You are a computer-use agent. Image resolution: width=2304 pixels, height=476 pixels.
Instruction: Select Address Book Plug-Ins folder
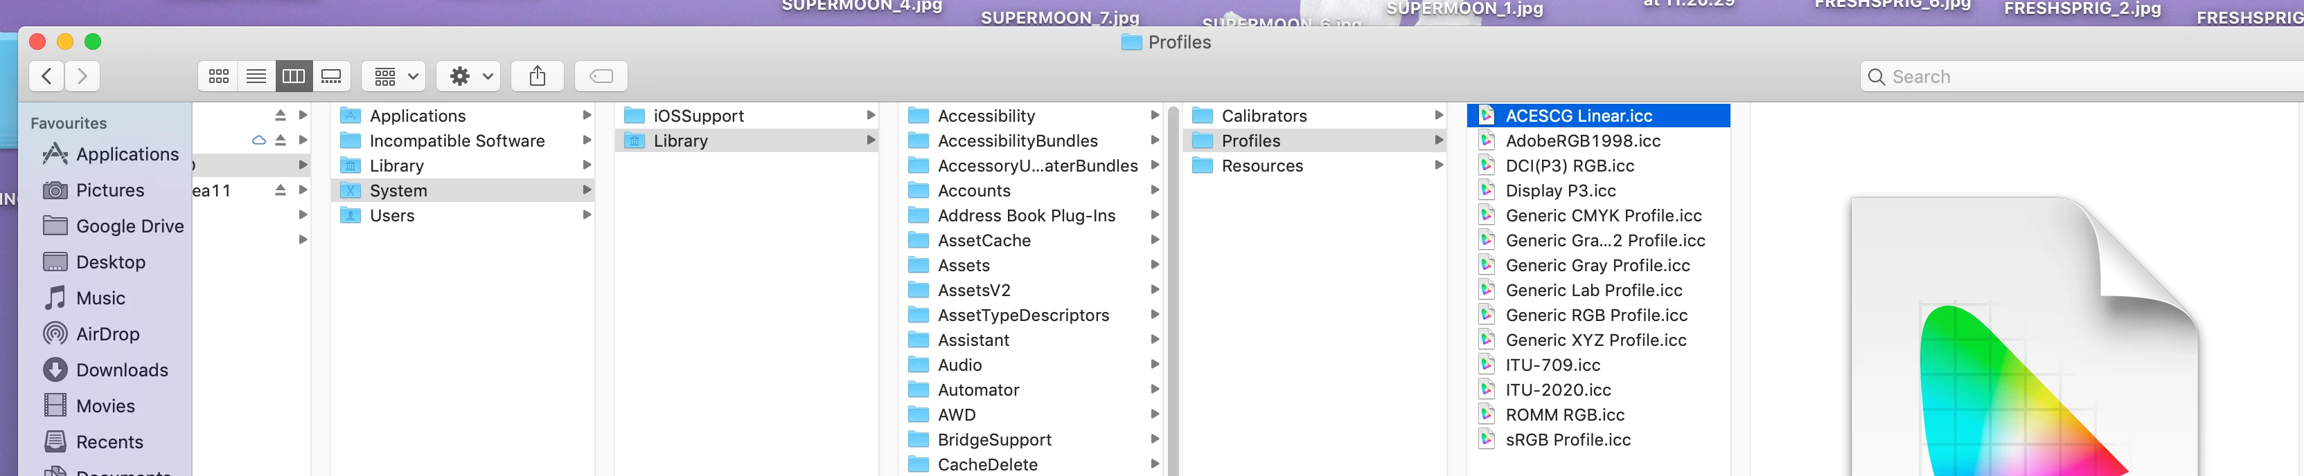1031,216
